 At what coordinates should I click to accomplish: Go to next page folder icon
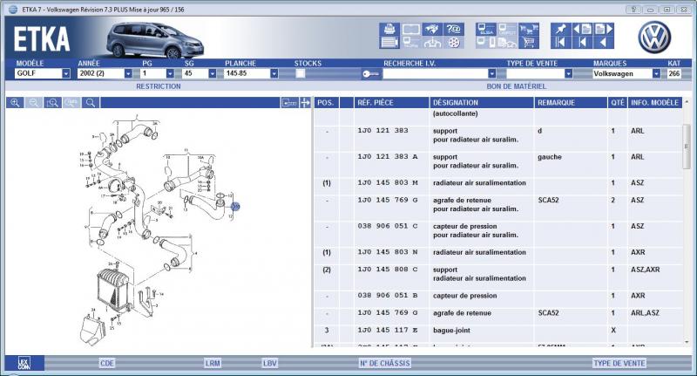pyautogui.click(x=603, y=29)
